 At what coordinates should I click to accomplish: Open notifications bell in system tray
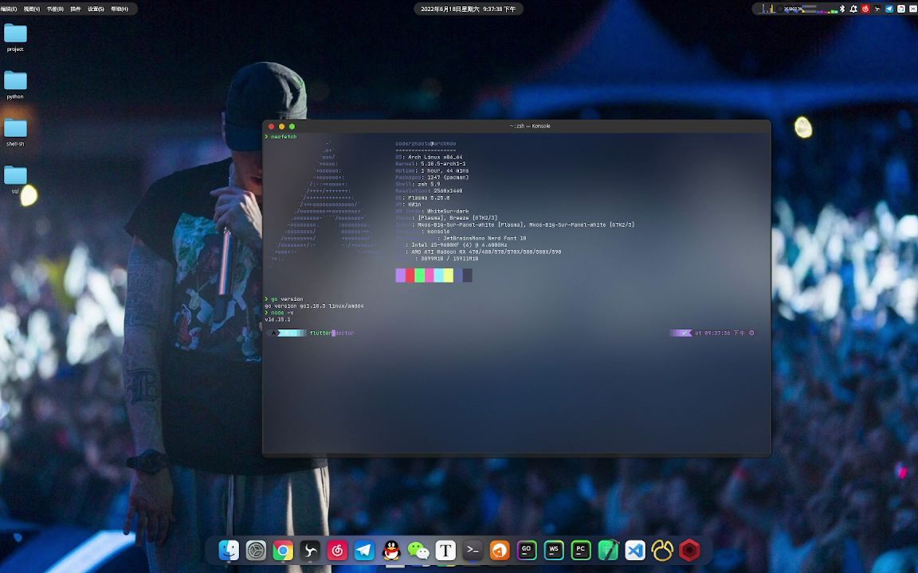(x=853, y=9)
